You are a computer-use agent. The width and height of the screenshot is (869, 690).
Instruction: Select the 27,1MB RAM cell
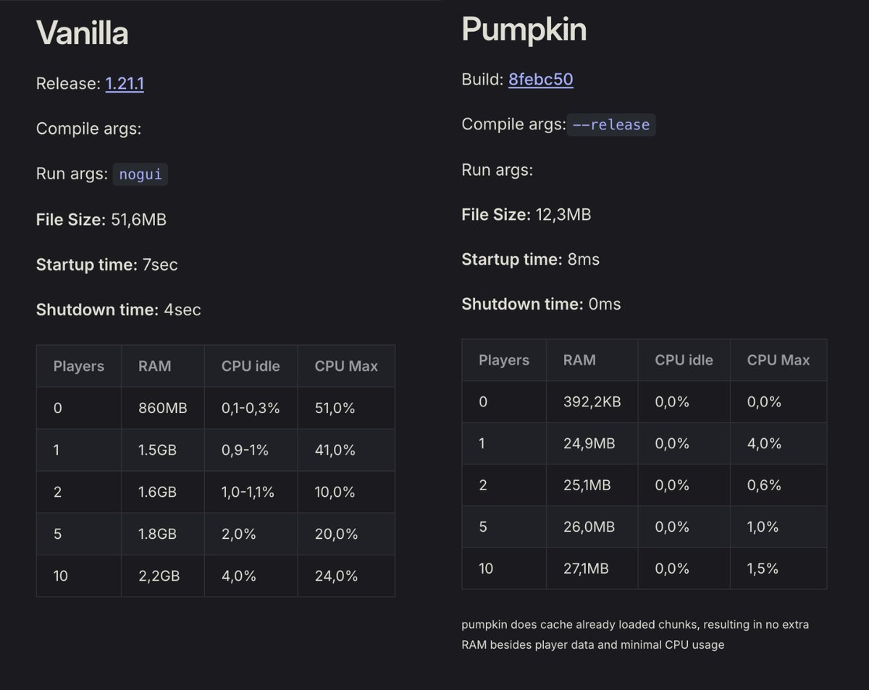click(x=586, y=568)
